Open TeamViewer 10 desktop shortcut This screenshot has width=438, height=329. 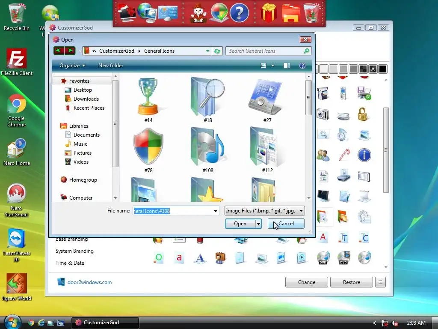[x=17, y=245]
